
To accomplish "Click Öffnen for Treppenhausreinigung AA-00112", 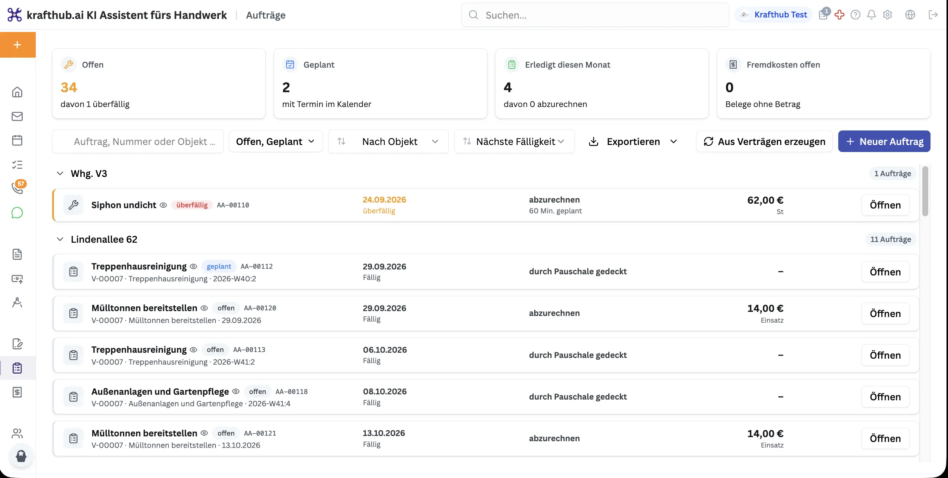I will pyautogui.click(x=885, y=272).
